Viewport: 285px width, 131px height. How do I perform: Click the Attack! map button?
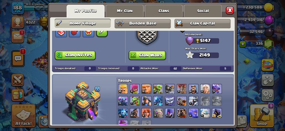(24, 116)
